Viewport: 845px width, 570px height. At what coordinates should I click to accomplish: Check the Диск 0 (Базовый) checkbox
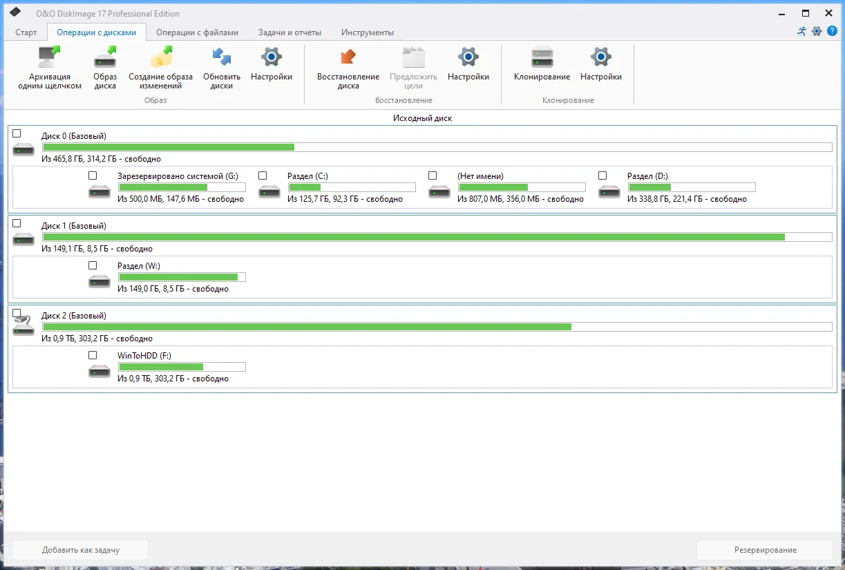tap(17, 133)
